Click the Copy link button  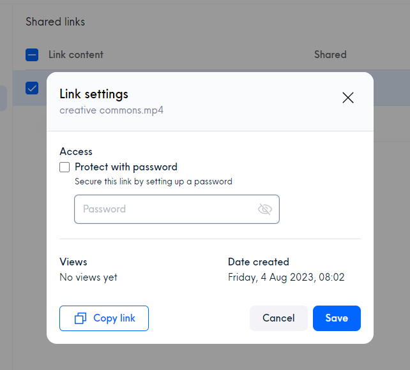click(x=104, y=318)
